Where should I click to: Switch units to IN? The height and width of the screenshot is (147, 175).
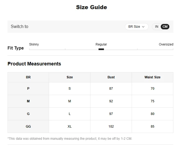point(157,27)
